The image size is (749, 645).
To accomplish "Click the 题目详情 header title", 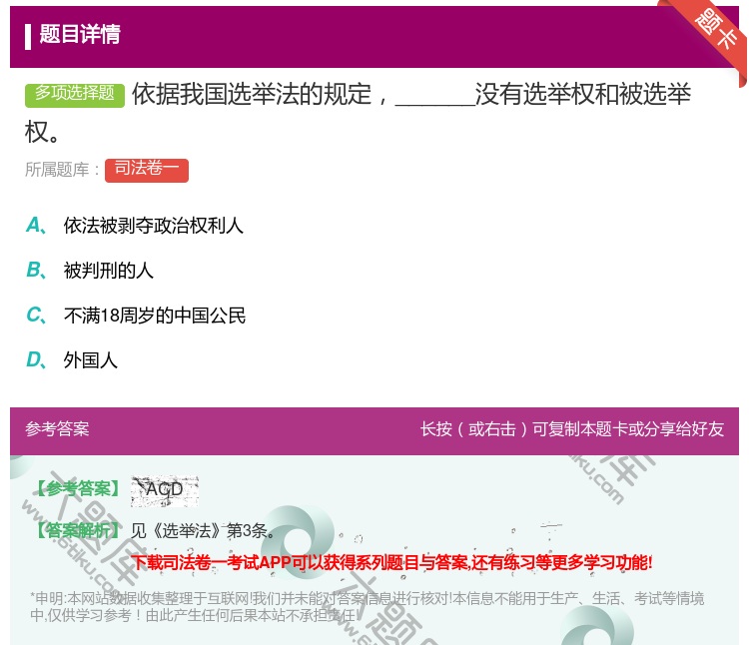I will [80, 34].
